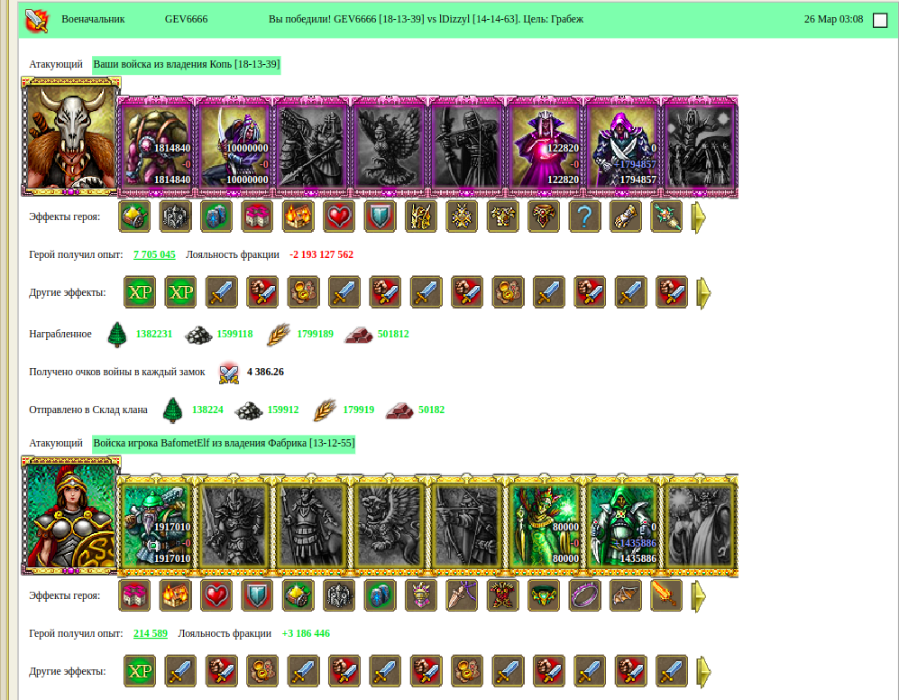Image resolution: width=899 pixels, height=700 pixels.
Task: Click the blue question mark effect icon
Action: [x=584, y=216]
